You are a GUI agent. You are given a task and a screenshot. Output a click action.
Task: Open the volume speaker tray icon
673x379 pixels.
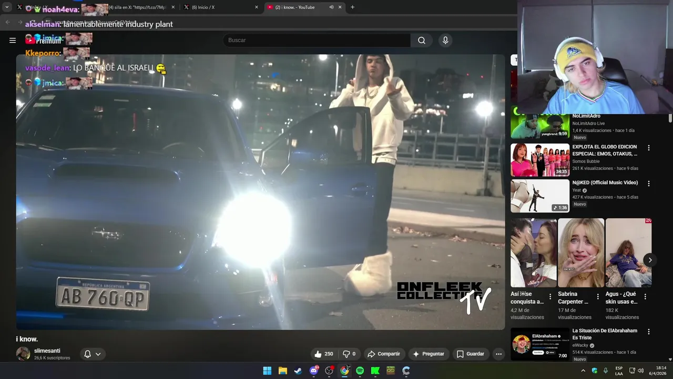pos(641,371)
